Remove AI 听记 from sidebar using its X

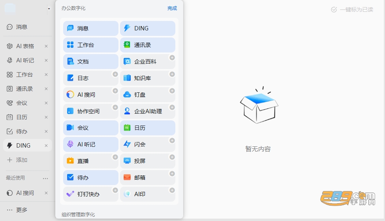pyautogui.click(x=46, y=60)
